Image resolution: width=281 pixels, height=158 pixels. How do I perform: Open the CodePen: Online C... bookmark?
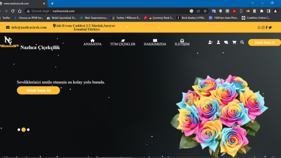pyautogui.click(x=256, y=18)
